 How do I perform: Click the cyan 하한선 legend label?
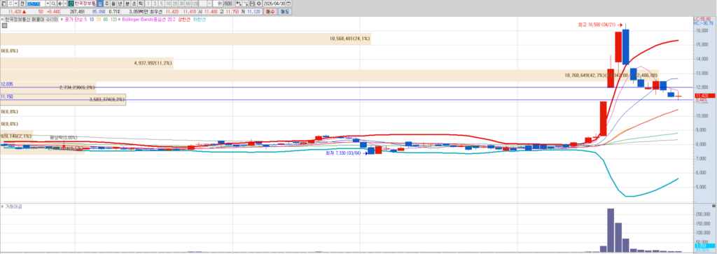click(200, 20)
